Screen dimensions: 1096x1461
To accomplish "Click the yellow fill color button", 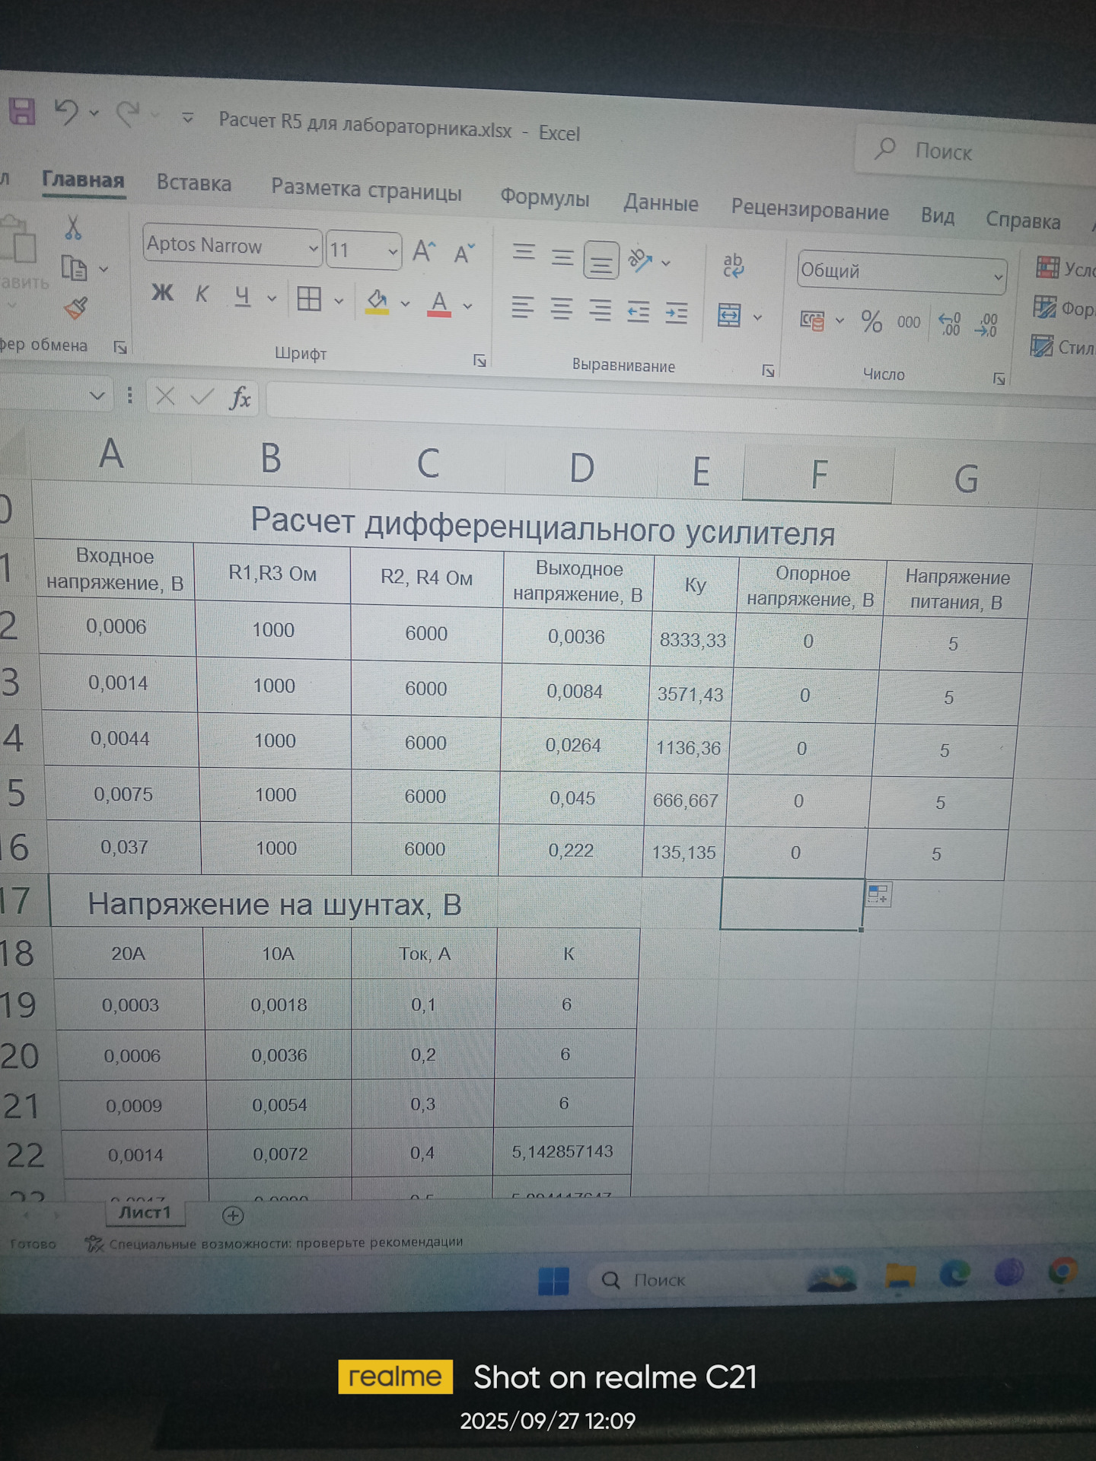I will point(377,302).
